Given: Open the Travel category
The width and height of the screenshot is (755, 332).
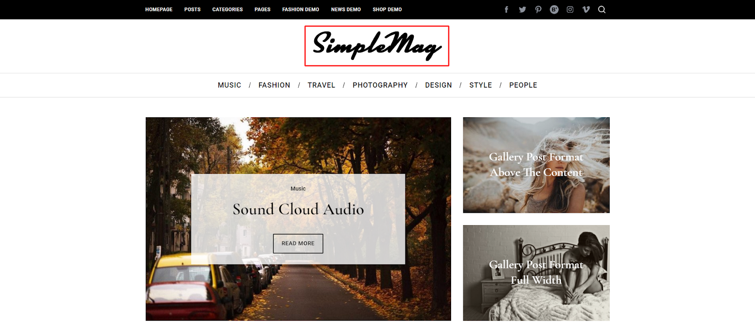Looking at the screenshot, I should pyautogui.click(x=321, y=85).
